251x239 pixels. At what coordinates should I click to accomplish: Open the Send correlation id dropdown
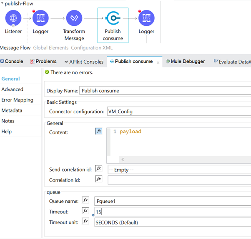(x=178, y=169)
